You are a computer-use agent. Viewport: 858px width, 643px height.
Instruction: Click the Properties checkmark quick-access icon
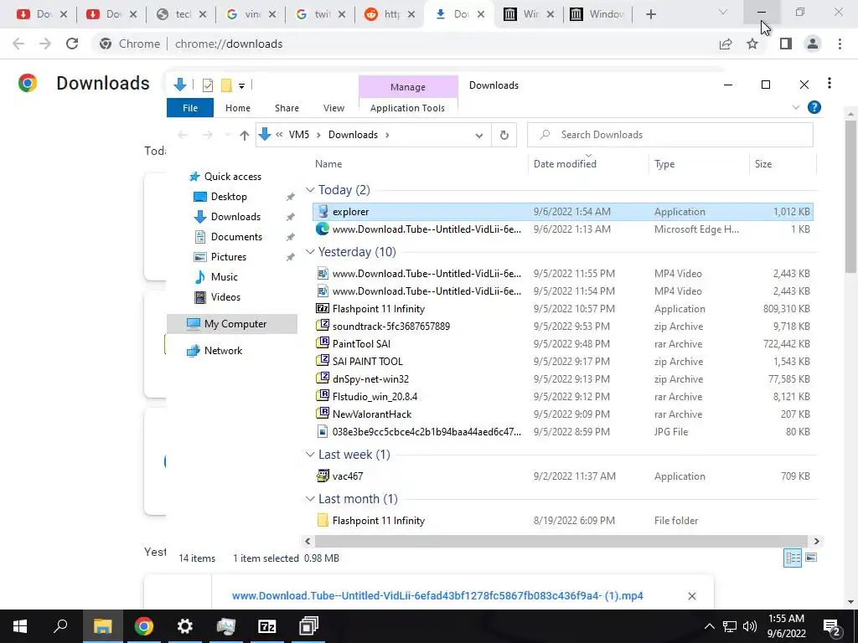coord(208,85)
